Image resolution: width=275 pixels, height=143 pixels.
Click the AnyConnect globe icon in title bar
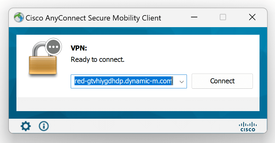tap(19, 17)
